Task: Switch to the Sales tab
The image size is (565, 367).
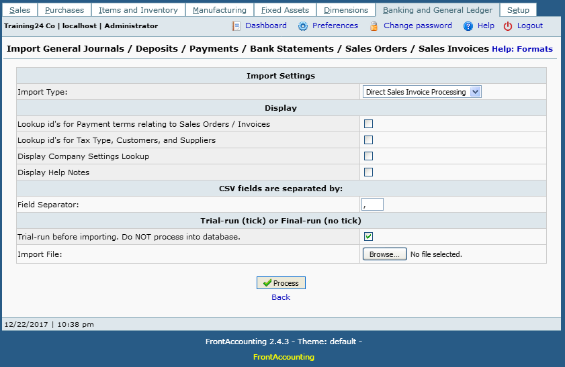Action: [x=19, y=10]
